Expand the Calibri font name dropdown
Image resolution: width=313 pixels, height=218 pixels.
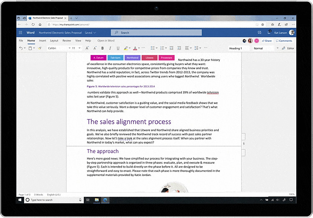click(x=59, y=48)
